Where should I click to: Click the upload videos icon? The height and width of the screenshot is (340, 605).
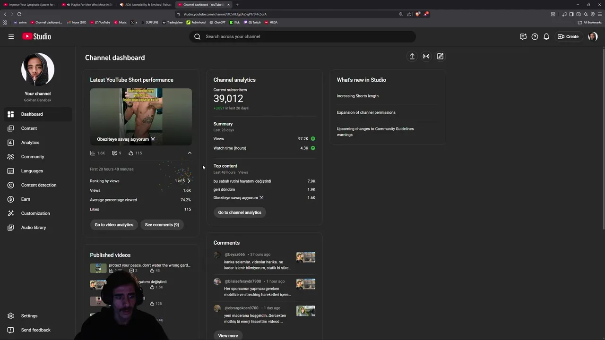tap(412, 56)
